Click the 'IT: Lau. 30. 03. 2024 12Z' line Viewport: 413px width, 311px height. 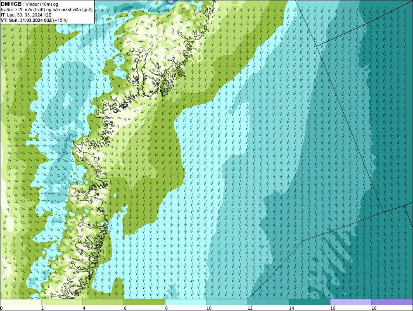[x=26, y=15]
